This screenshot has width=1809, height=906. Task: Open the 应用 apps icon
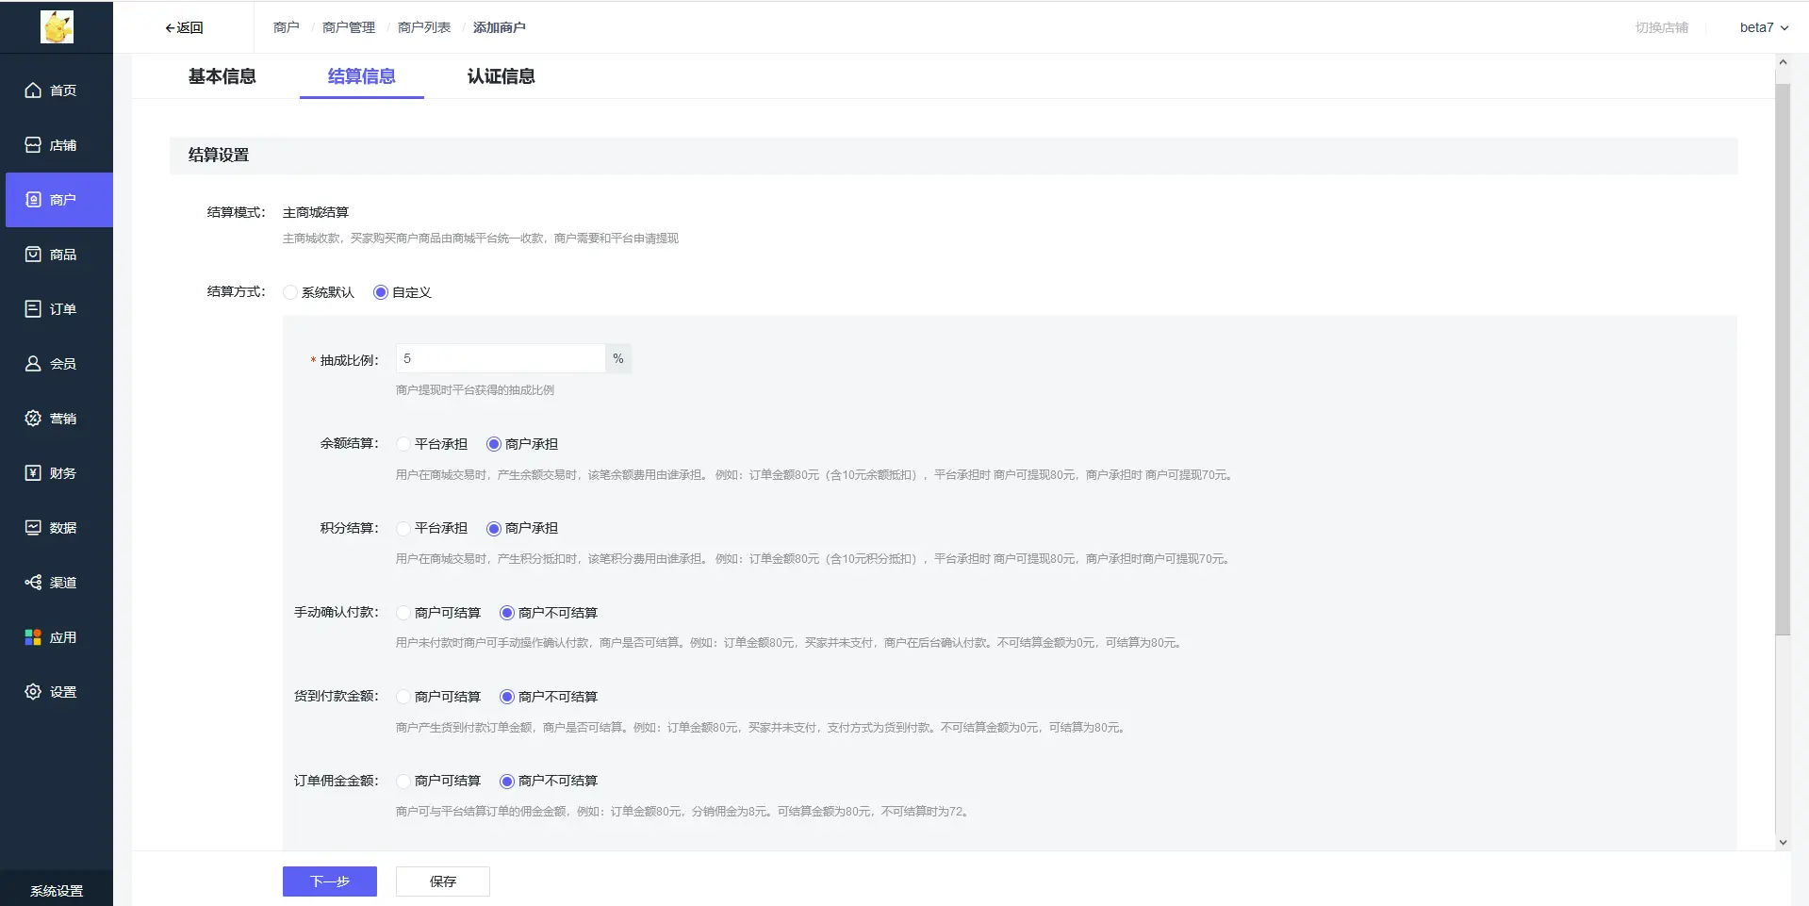[x=33, y=637]
